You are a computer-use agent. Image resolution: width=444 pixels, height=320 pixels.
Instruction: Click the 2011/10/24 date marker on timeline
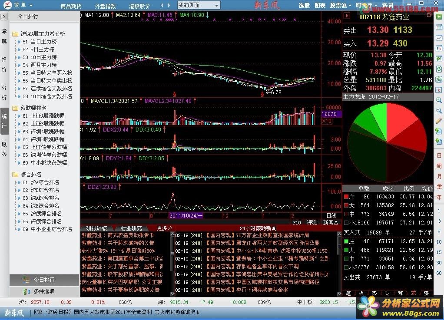[186, 216]
